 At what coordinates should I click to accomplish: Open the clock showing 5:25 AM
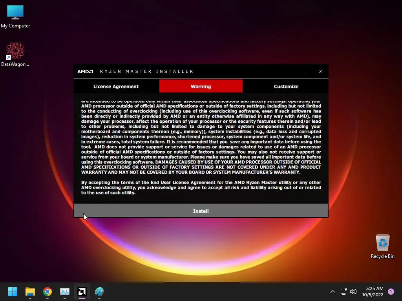coord(373,292)
